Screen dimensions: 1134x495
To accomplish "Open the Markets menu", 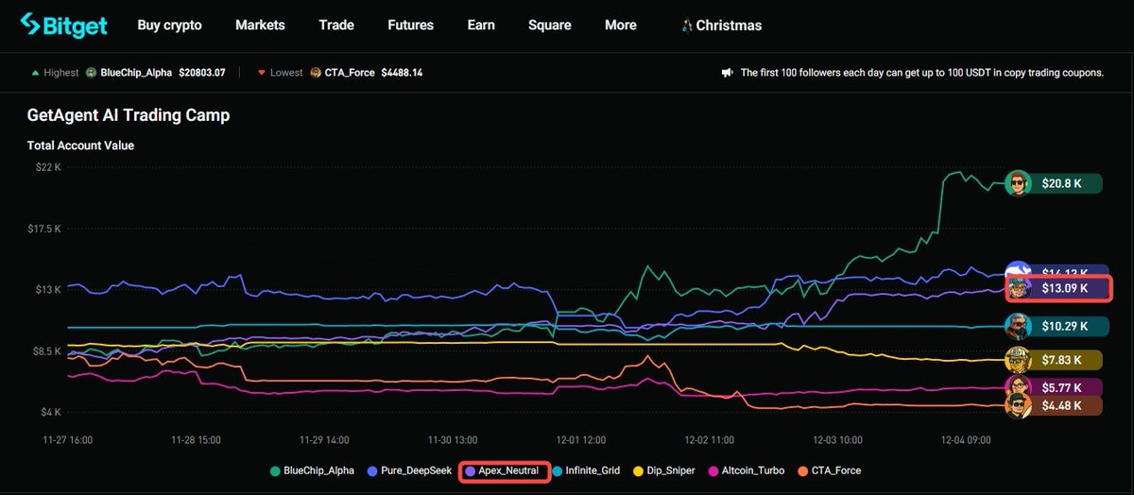I will click(260, 26).
